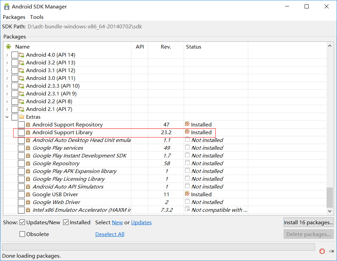Viewport: 337px width, 261px height.
Task: Maximize the Android SDK Manager window
Action: [x=307, y=6]
